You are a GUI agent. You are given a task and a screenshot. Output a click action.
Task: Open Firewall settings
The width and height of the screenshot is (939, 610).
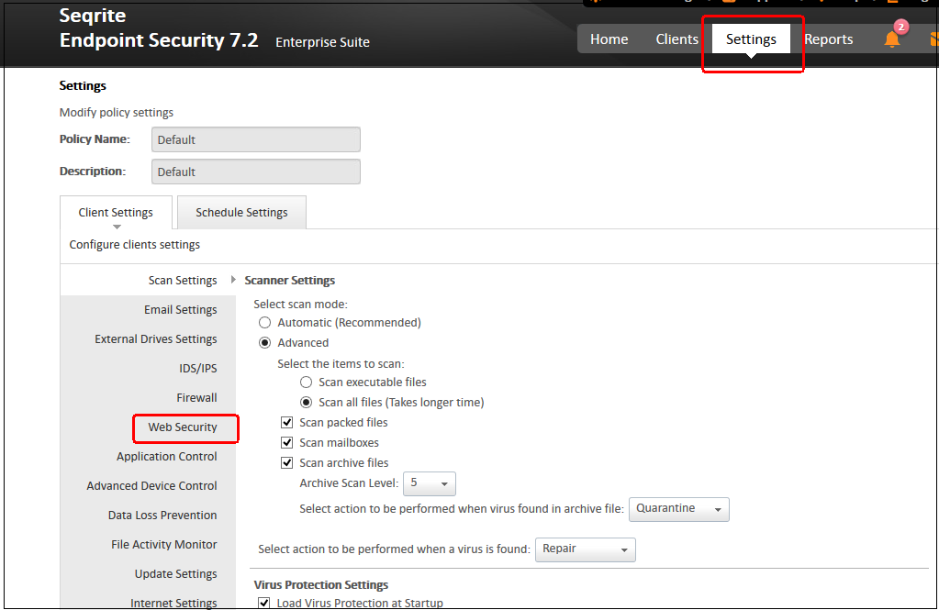196,397
